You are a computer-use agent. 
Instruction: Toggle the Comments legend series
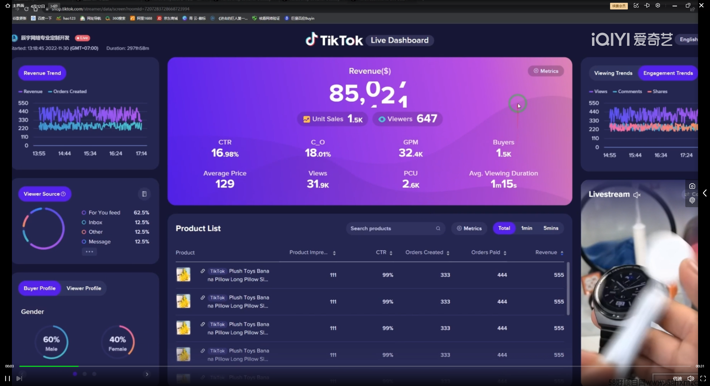pos(627,92)
